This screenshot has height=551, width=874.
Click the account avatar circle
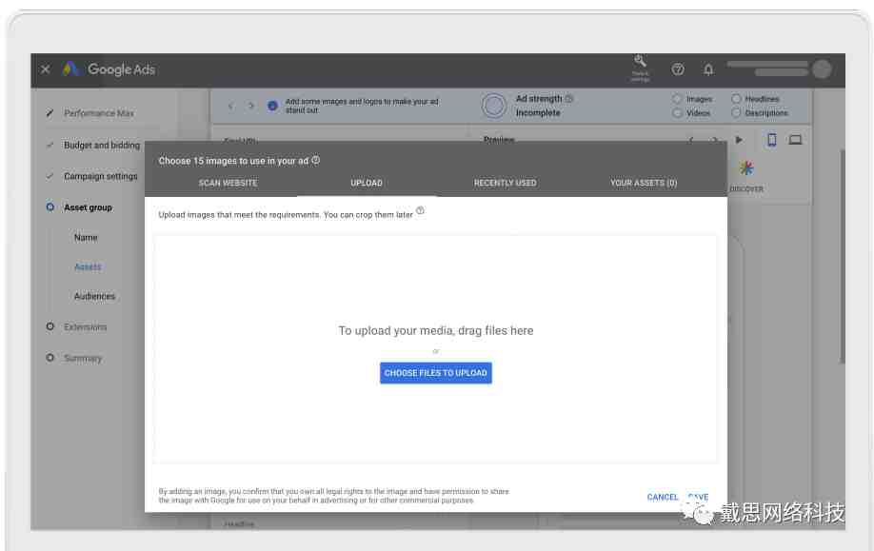(822, 69)
